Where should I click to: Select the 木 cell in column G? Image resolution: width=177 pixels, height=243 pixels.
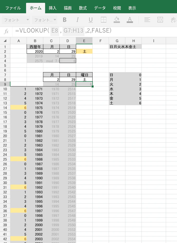(117, 94)
